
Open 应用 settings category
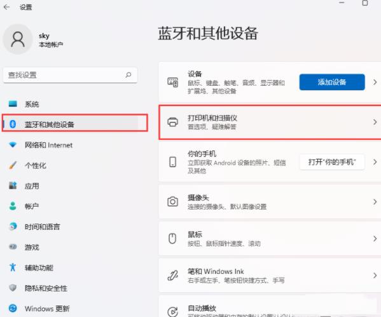point(71,186)
